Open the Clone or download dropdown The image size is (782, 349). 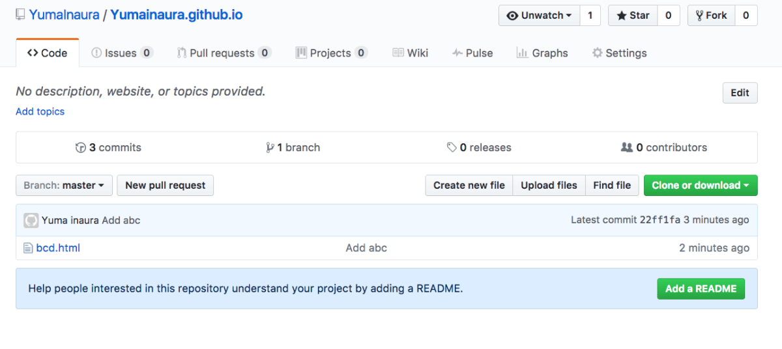(x=701, y=186)
